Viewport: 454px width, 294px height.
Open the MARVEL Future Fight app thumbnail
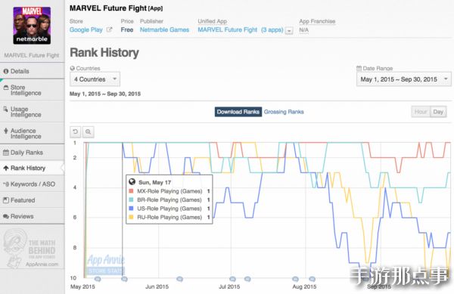coord(32,26)
